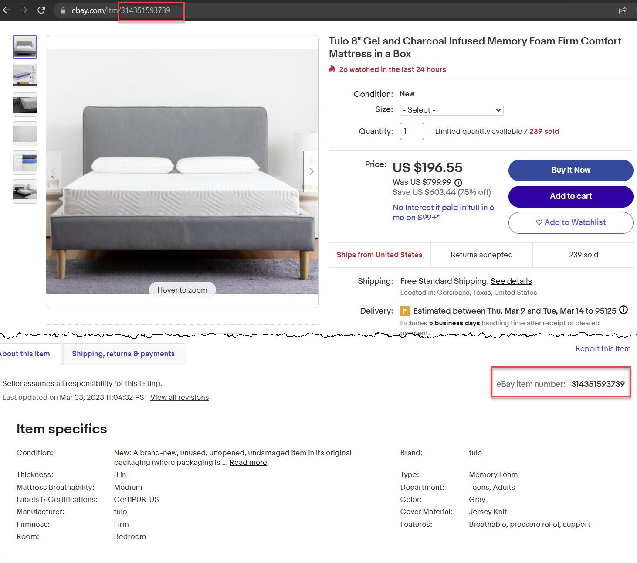Open the Size select dropdown

tap(451, 110)
